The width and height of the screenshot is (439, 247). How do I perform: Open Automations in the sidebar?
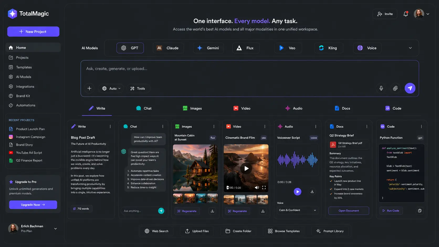(x=33, y=105)
